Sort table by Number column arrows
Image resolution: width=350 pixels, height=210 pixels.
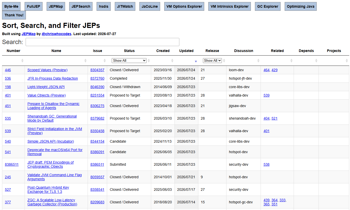(x=22, y=61)
